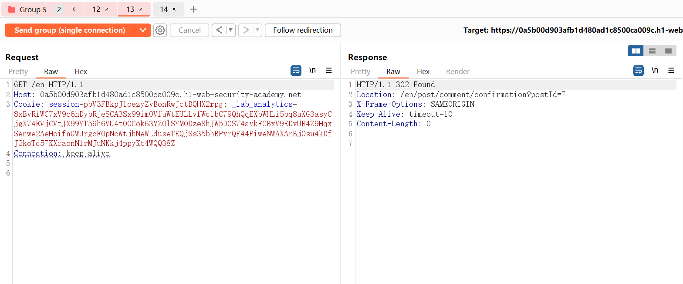This screenshot has height=284, width=683.
Task: Collapse the Group 5 tab group
Action: (x=74, y=9)
